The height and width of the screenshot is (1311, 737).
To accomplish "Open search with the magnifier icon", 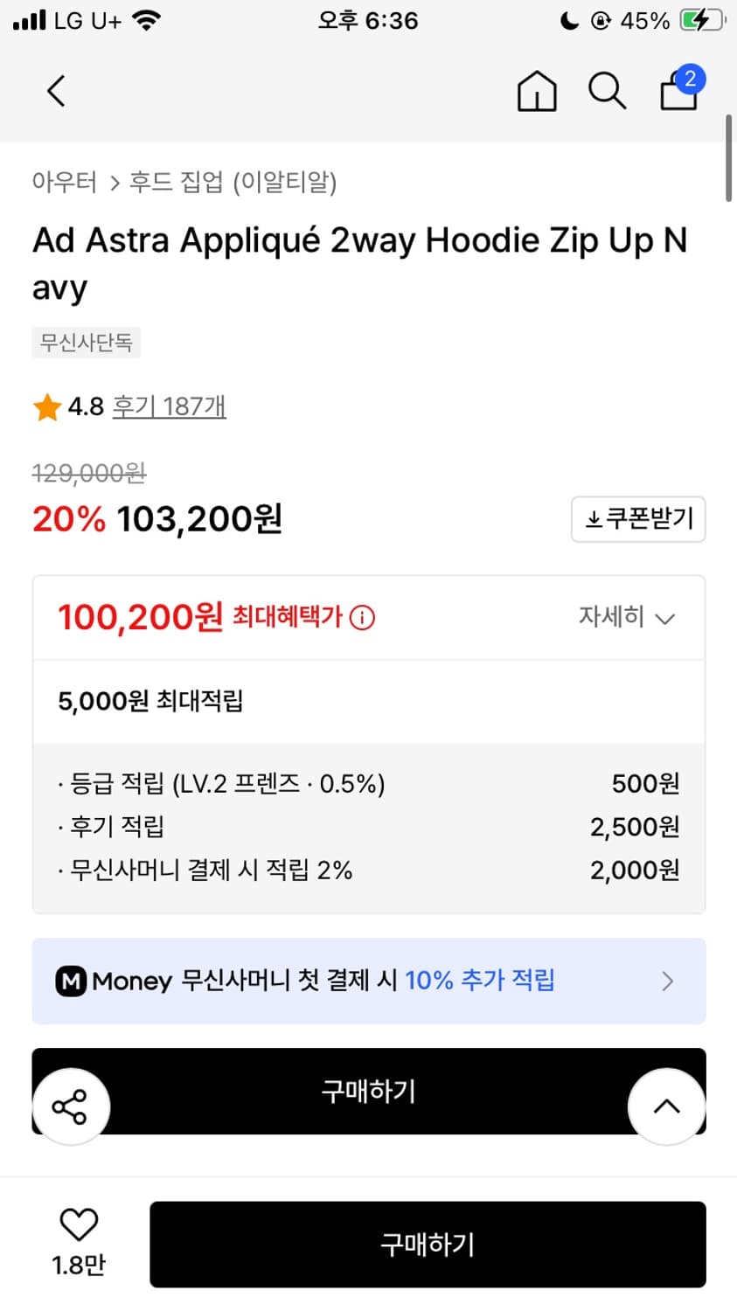I will (x=607, y=91).
